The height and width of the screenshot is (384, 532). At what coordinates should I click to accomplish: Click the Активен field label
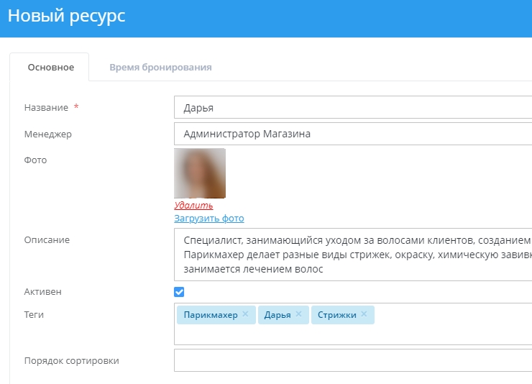(43, 292)
